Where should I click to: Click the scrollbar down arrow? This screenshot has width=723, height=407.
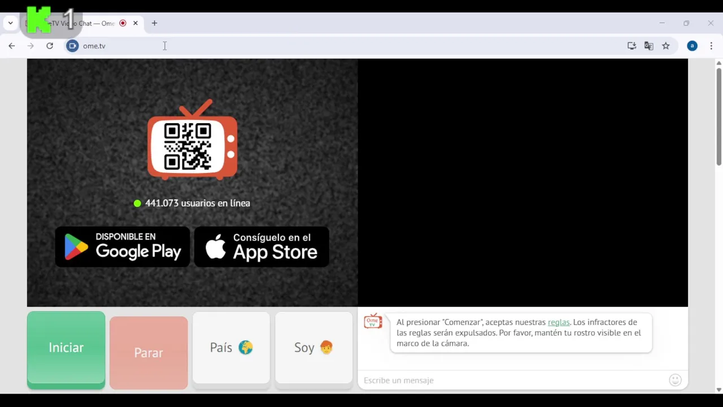point(719,389)
